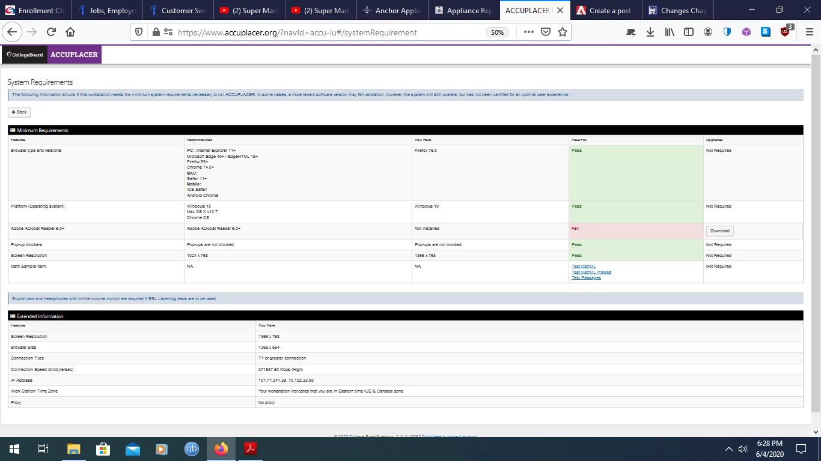The height and width of the screenshot is (461, 821).
Task: Open tracking protection shield in address bar
Action: [139, 32]
